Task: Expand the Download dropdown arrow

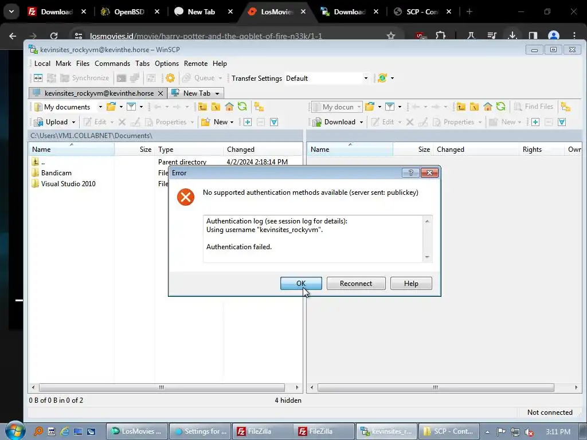Action: (361, 123)
